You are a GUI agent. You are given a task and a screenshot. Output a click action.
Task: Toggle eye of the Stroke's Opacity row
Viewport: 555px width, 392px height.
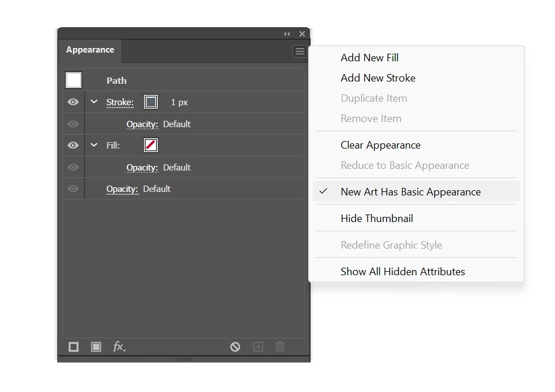(73, 124)
